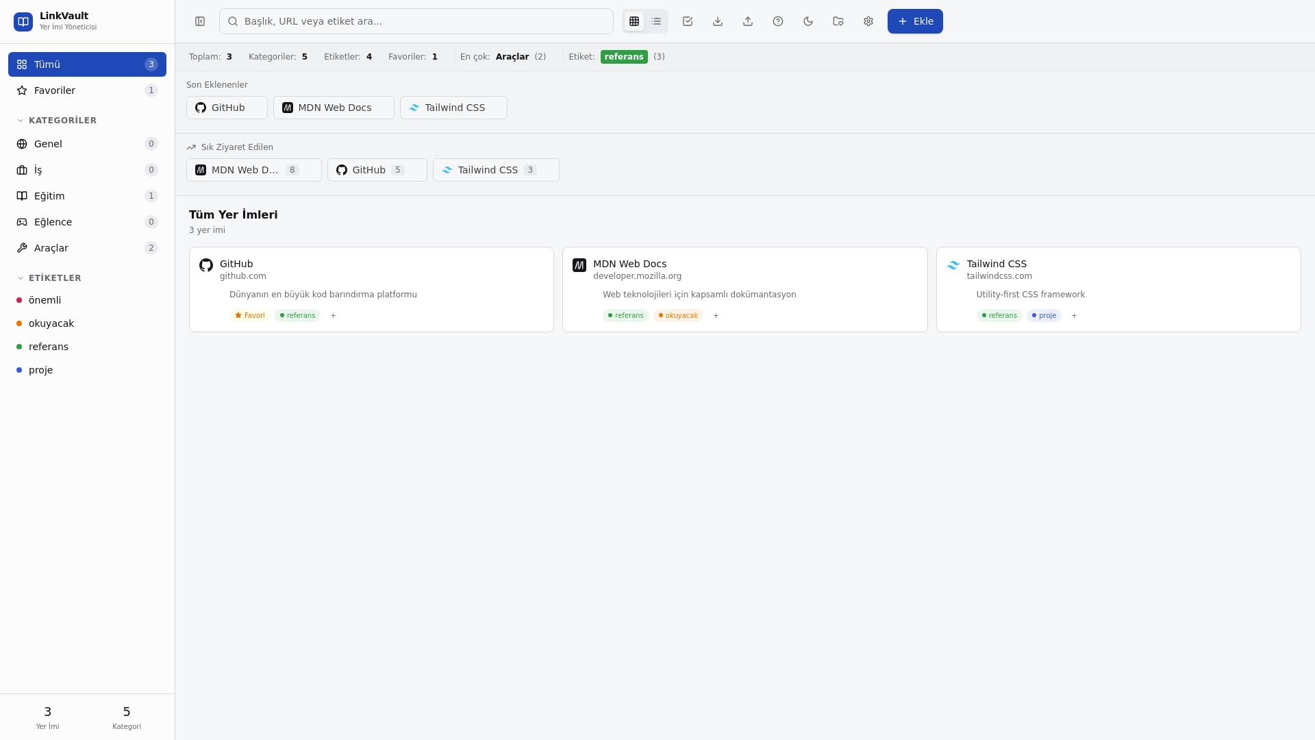Open the İş category
Image resolution: width=1315 pixels, height=740 pixels.
[x=87, y=170]
